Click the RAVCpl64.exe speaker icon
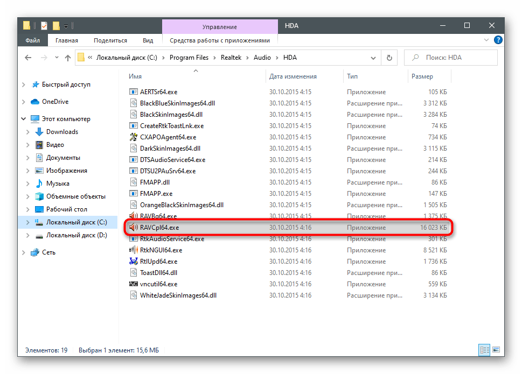Viewport: 522px width, 374px height. tap(134, 228)
